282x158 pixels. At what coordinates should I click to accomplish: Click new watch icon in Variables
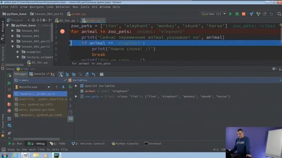point(70,87)
